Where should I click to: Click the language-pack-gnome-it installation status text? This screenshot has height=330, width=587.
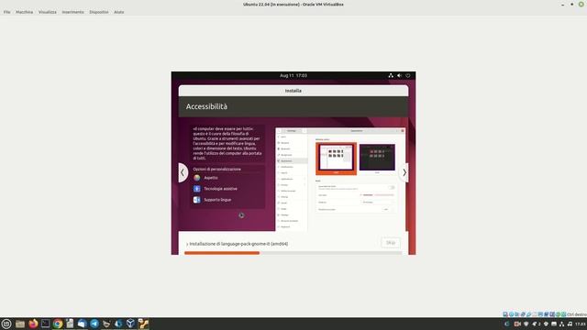click(x=238, y=244)
